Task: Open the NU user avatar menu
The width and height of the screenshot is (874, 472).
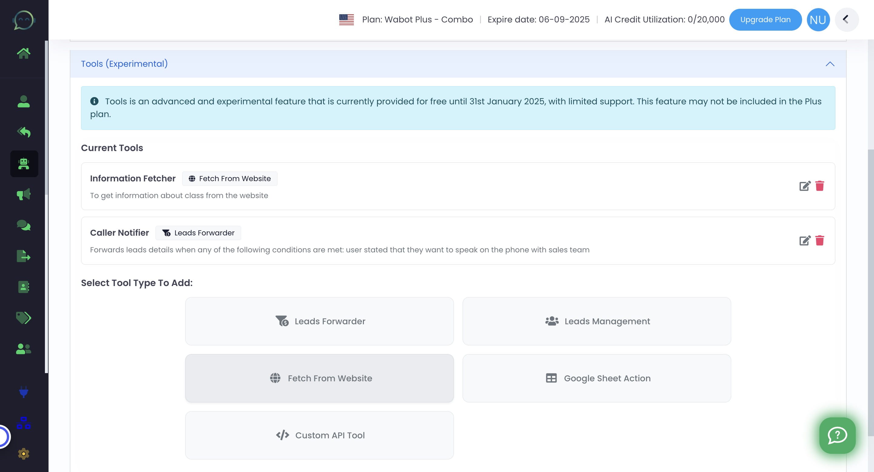Action: (818, 20)
